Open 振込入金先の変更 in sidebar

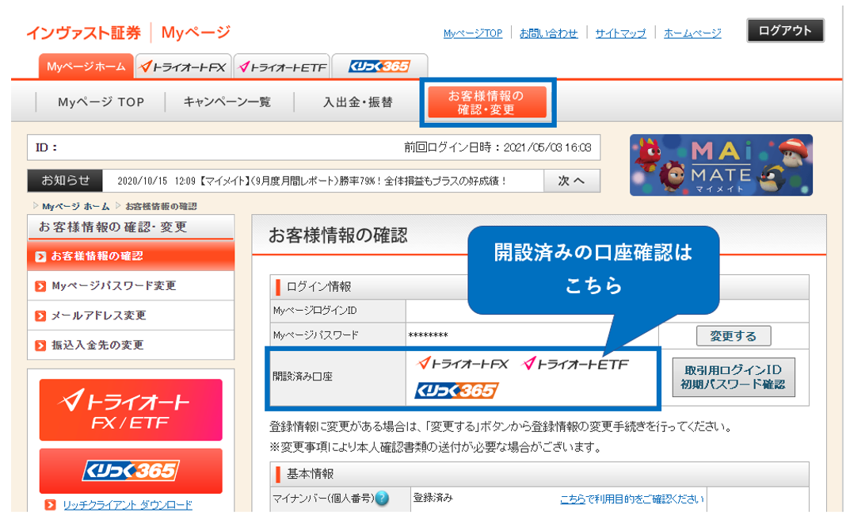coord(131,345)
